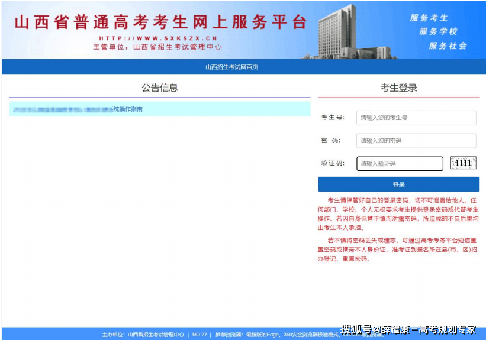Image resolution: width=486 pixels, height=340 pixels.
Task: Click the 考生登录 section heading
Action: click(x=398, y=88)
